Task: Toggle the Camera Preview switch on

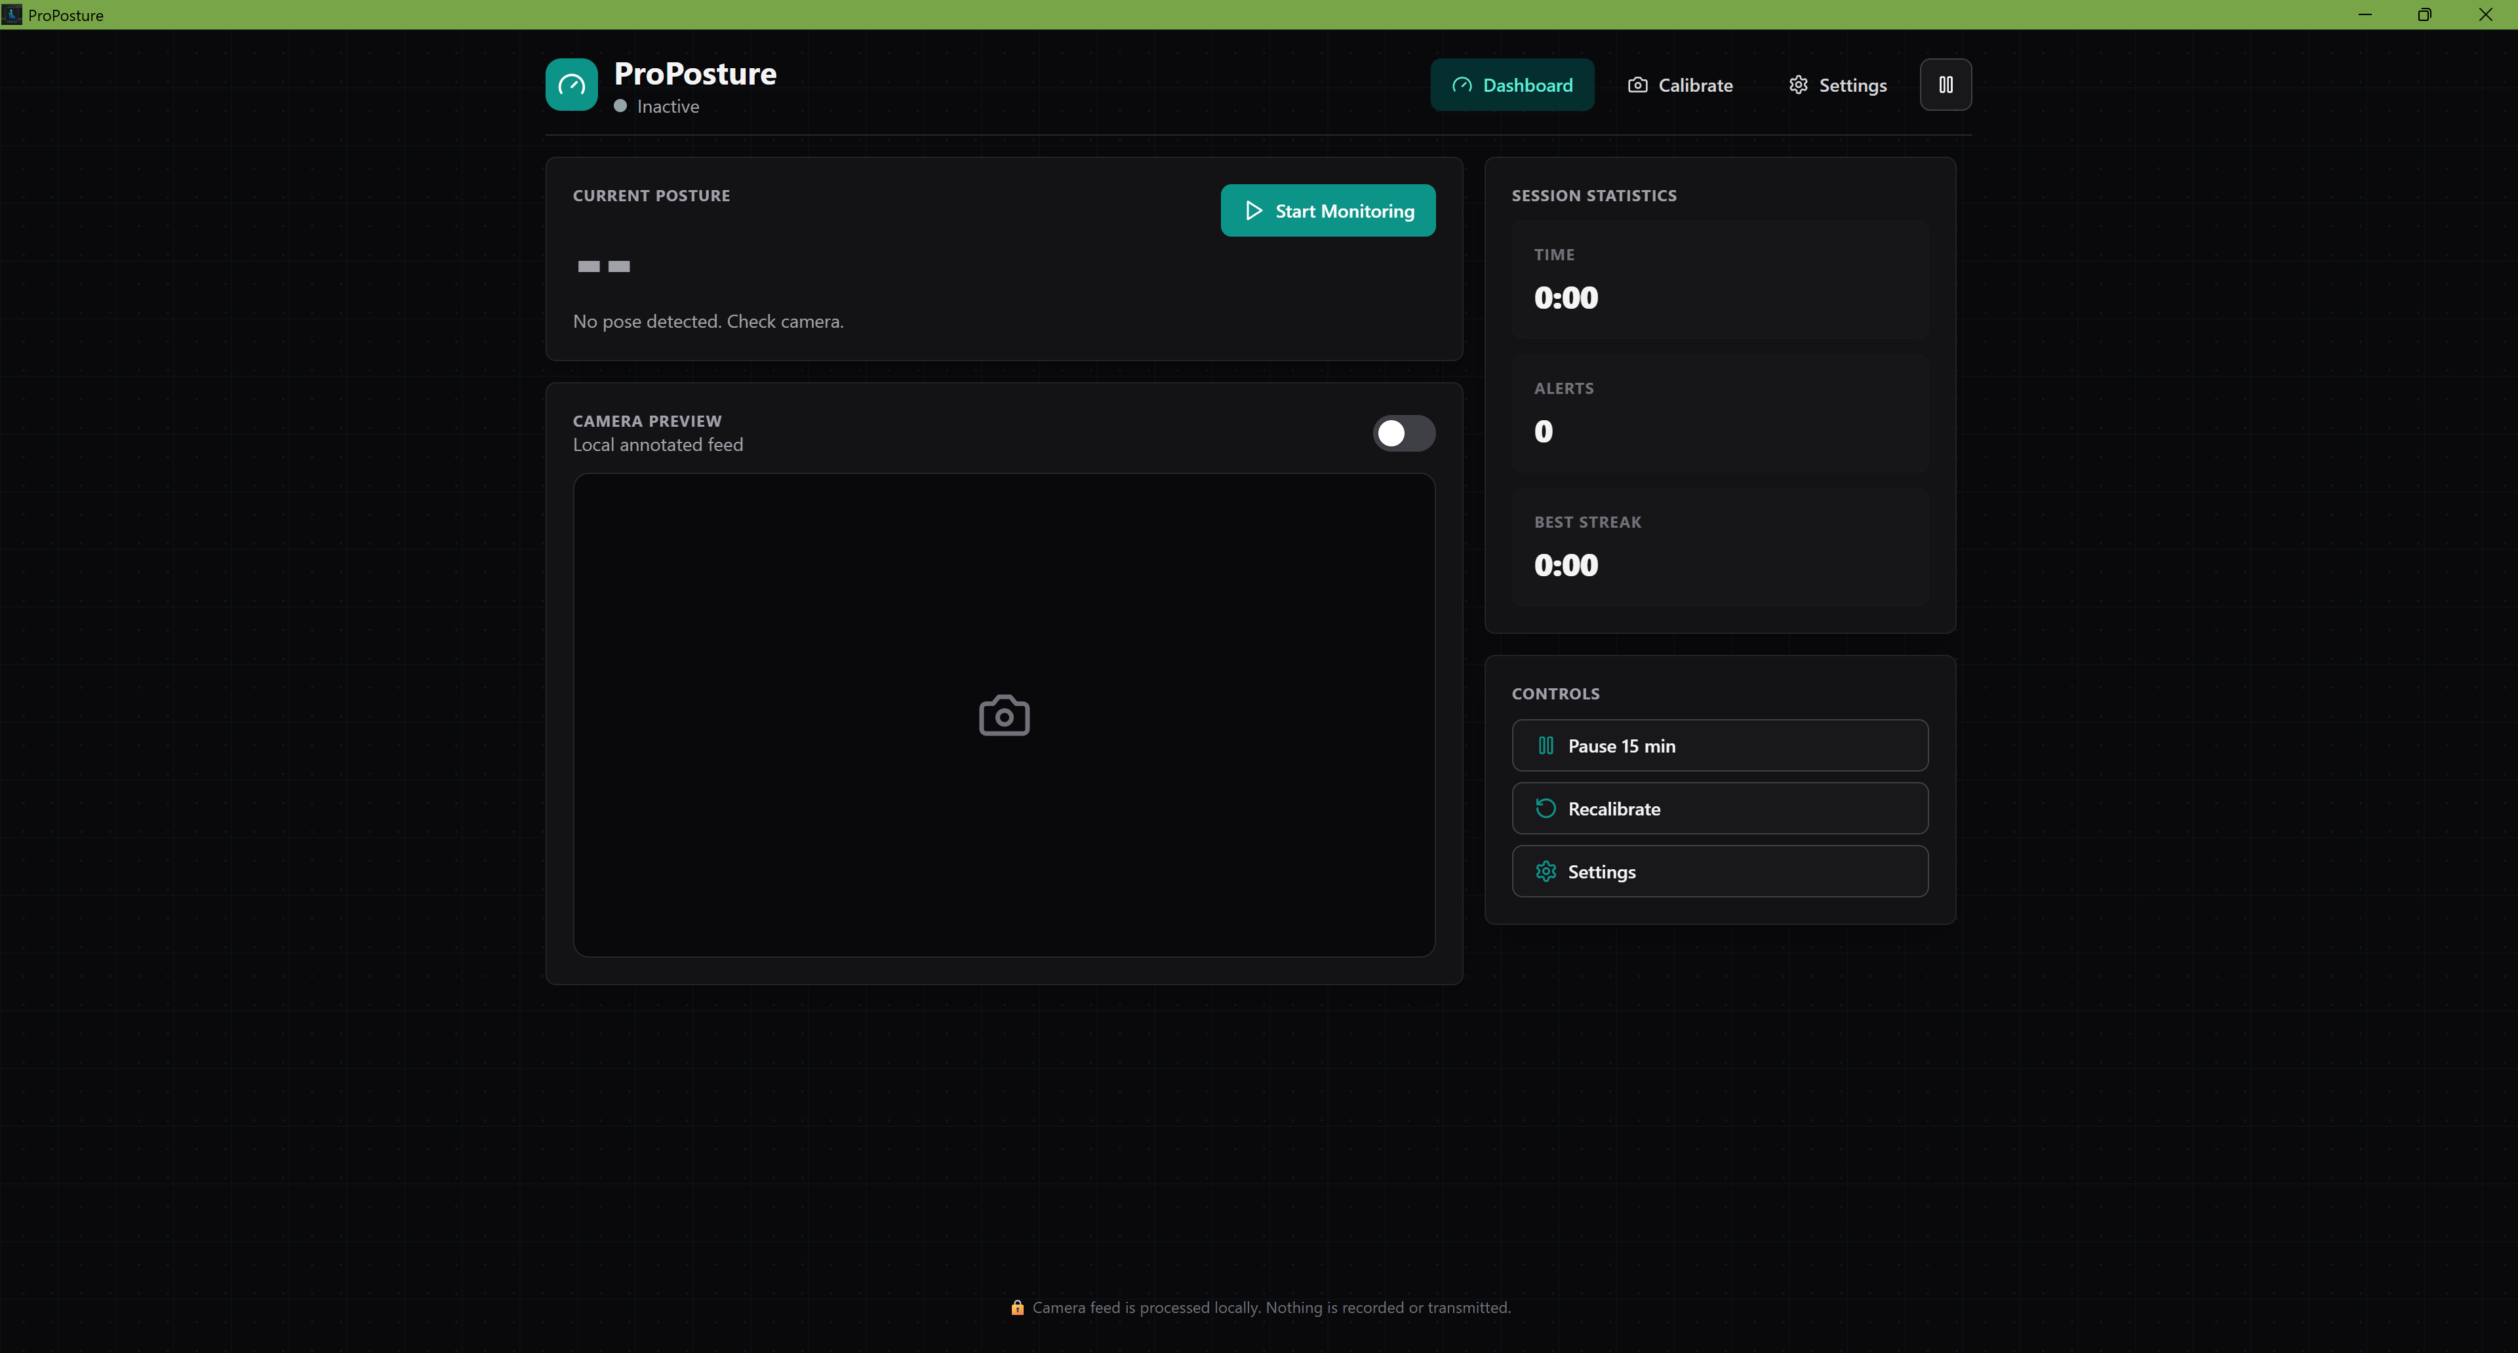Action: tap(1404, 433)
